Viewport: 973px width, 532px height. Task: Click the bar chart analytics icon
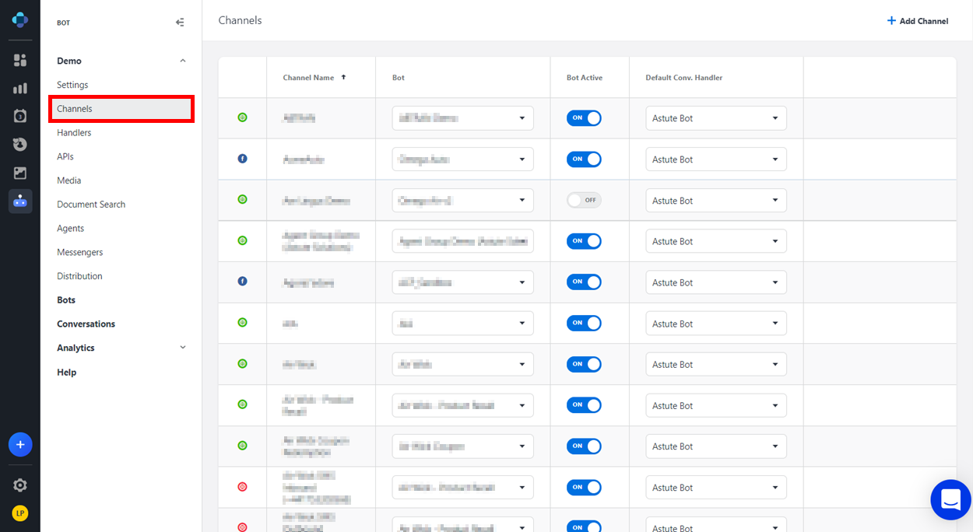pyautogui.click(x=20, y=88)
